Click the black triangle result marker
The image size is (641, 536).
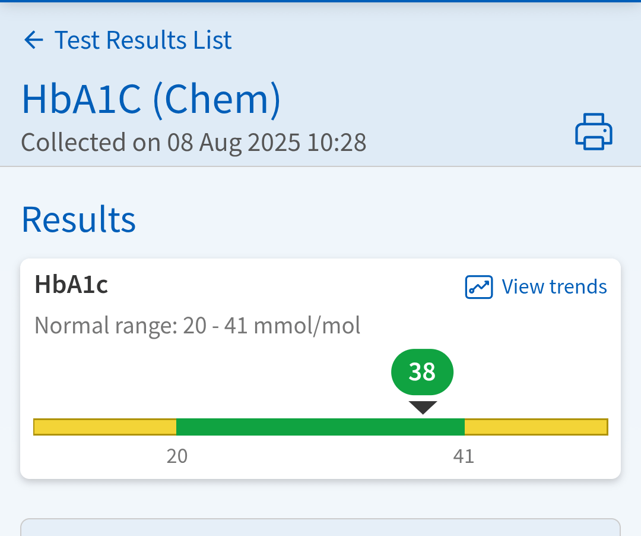point(423,407)
